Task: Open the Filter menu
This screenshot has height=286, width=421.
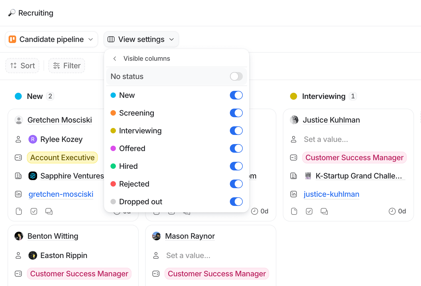Action: 66,65
